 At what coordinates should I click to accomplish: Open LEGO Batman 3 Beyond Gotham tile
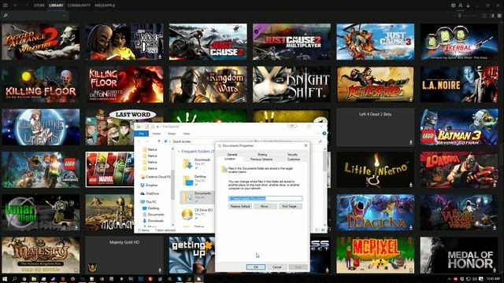click(x=459, y=127)
